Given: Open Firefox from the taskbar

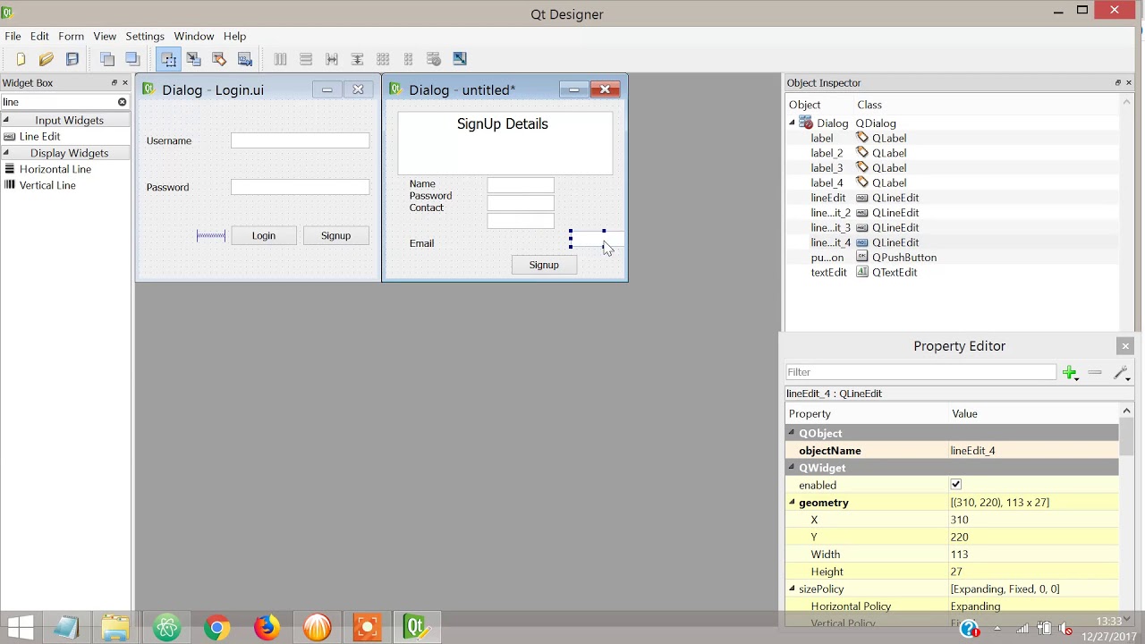Looking at the screenshot, I should tap(266, 628).
